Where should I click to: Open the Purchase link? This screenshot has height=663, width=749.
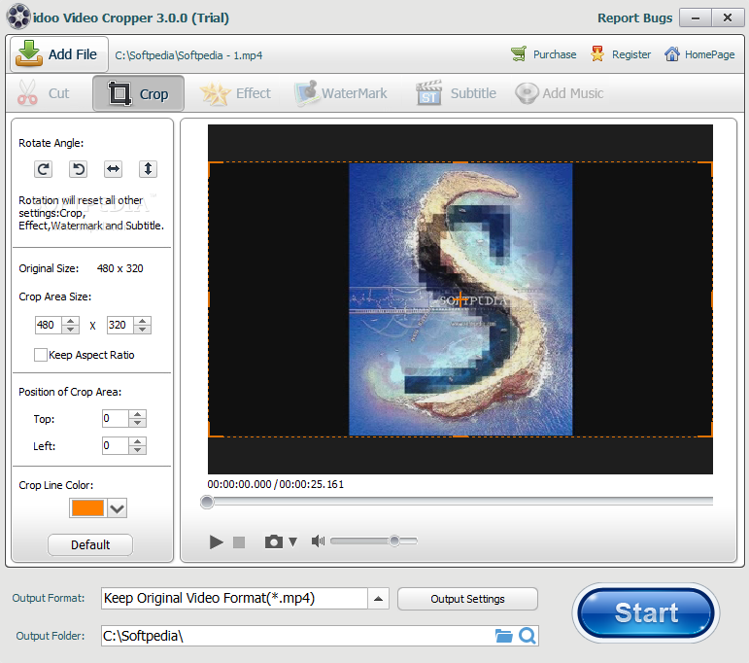(555, 54)
